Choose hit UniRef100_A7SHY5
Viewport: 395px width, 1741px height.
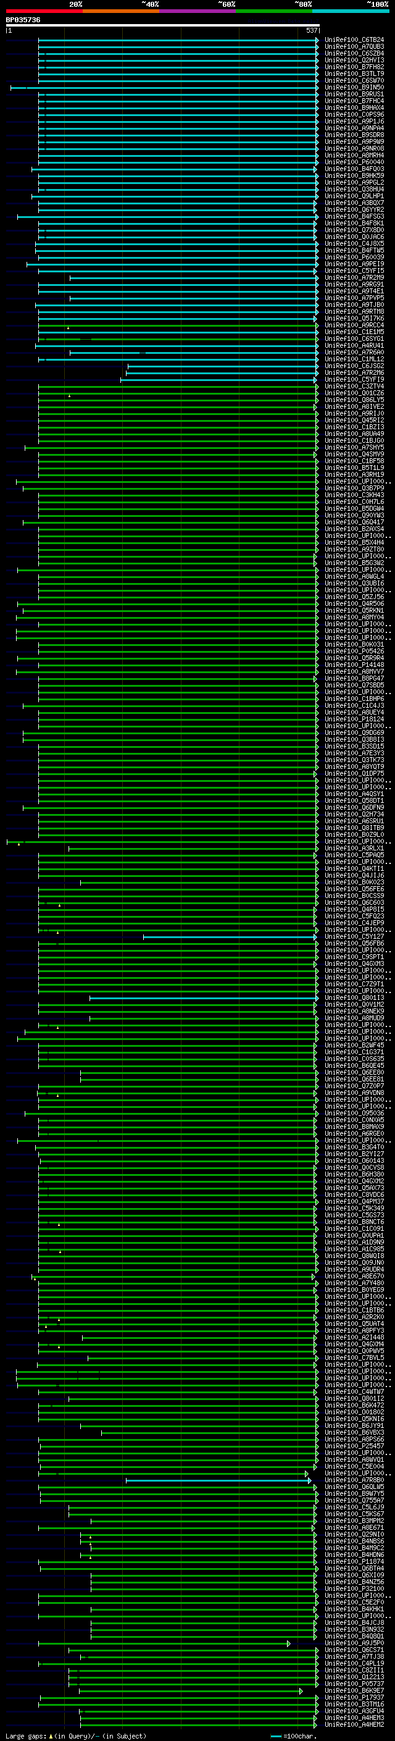click(354, 447)
